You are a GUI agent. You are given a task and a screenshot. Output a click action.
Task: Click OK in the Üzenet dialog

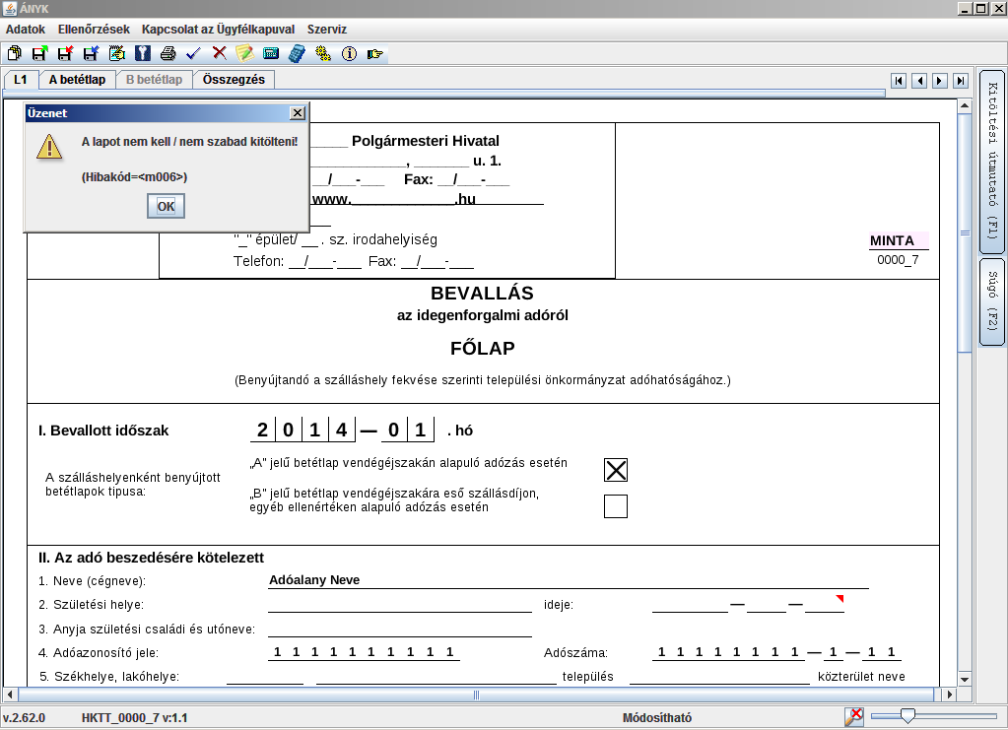(166, 206)
